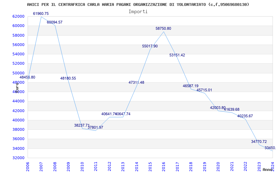276x173 pixels.
Task: Click the 53151.42 data label
Action: (x=177, y=55)
